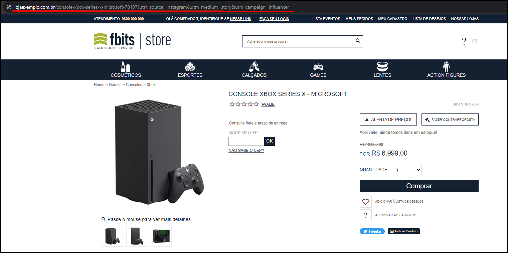Screen dimensions: 508x253
Task: Click Fazer Contraproposta button
Action: click(x=450, y=119)
